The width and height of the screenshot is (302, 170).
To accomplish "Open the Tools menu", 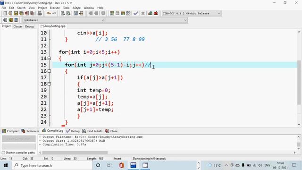I will click(x=66, y=8).
